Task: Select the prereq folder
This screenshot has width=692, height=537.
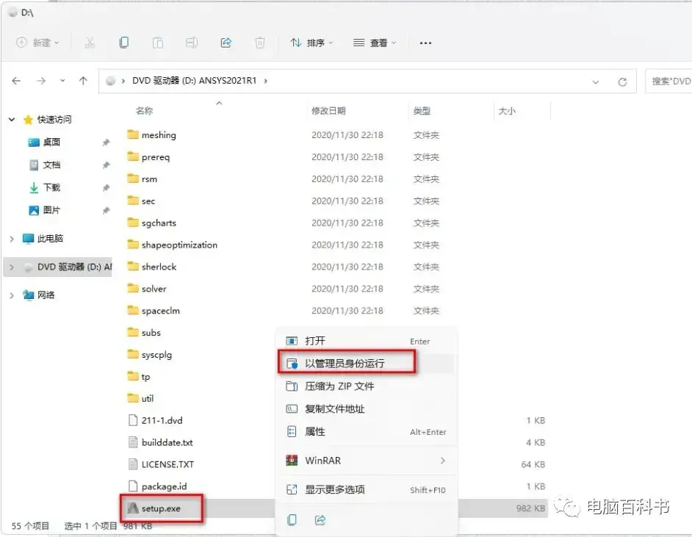Action: [x=155, y=156]
